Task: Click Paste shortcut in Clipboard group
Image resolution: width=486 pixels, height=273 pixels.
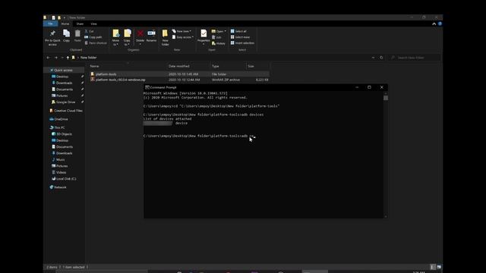Action: coord(96,43)
